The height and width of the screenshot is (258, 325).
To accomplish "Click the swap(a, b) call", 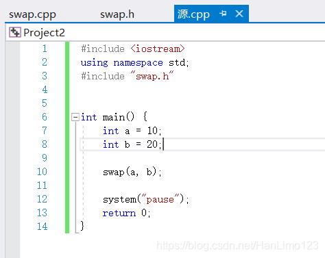I will click(x=132, y=172).
